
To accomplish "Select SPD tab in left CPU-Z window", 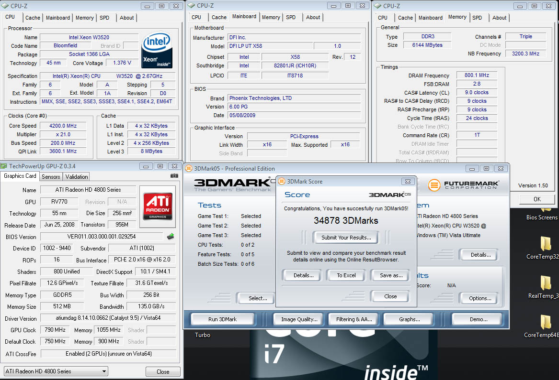I will 104,18.
